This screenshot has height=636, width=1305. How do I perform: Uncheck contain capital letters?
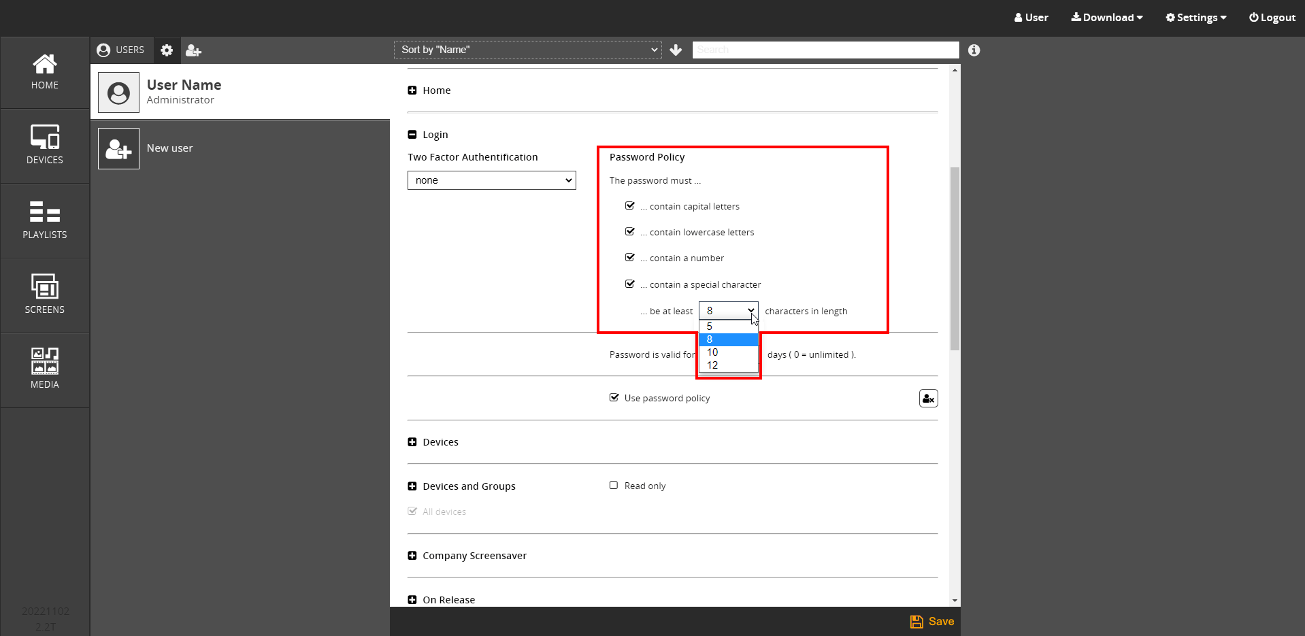click(630, 206)
